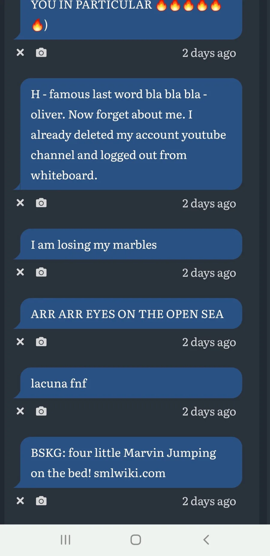Delete the 'ARR ARR EYES' message
Screen dimensions: 270x556
click(20, 342)
